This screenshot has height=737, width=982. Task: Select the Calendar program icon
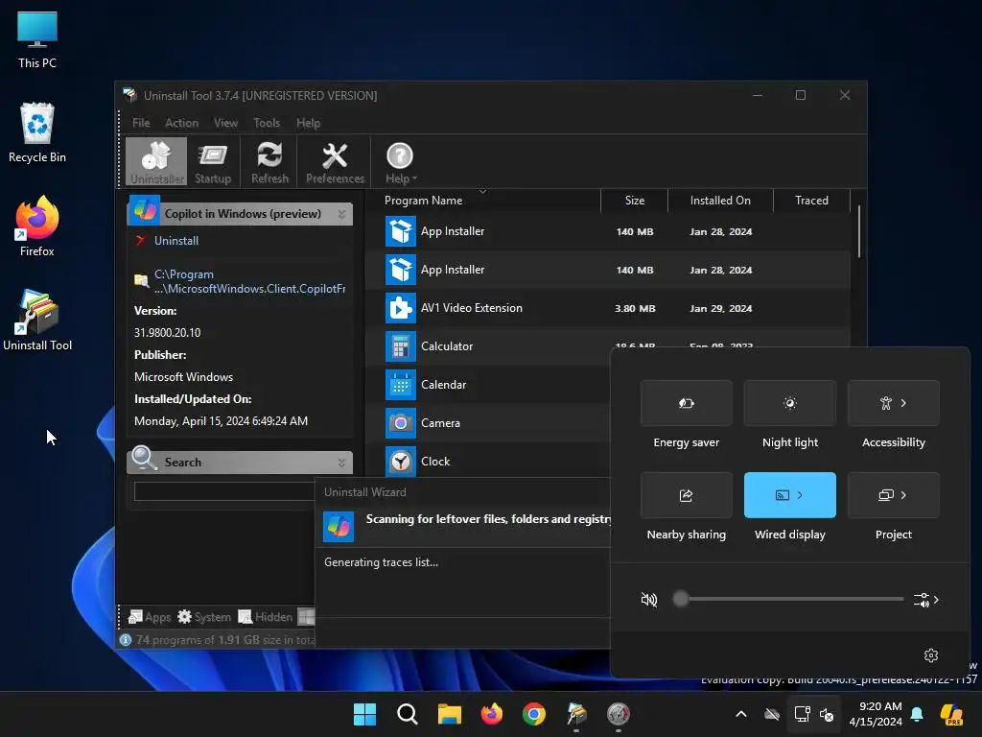tap(400, 385)
